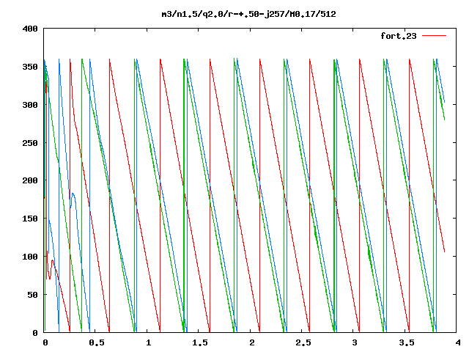This screenshot has width=469, height=352.
Task: Click the x-axis label 3.5
Action: (x=406, y=342)
